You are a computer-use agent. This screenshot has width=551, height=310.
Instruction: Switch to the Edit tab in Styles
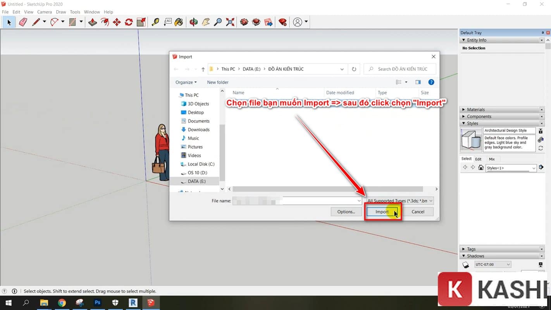tap(478, 159)
